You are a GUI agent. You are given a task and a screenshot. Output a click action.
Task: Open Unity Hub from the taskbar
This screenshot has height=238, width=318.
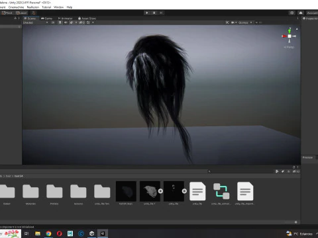coord(92,233)
